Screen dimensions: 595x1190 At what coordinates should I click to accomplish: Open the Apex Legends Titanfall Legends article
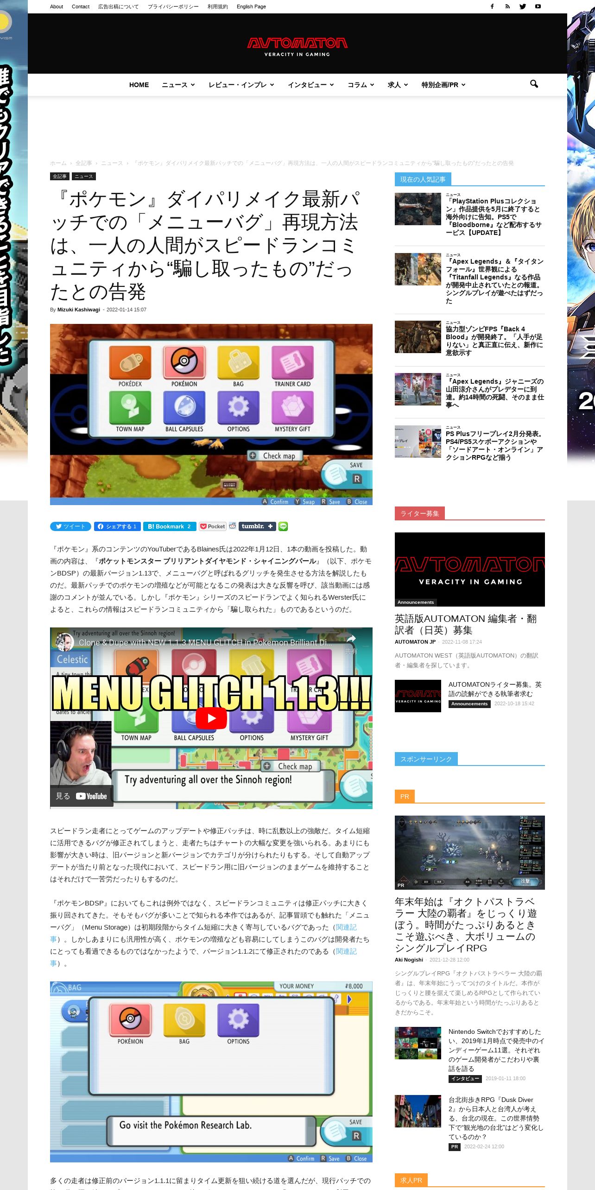pos(494,281)
